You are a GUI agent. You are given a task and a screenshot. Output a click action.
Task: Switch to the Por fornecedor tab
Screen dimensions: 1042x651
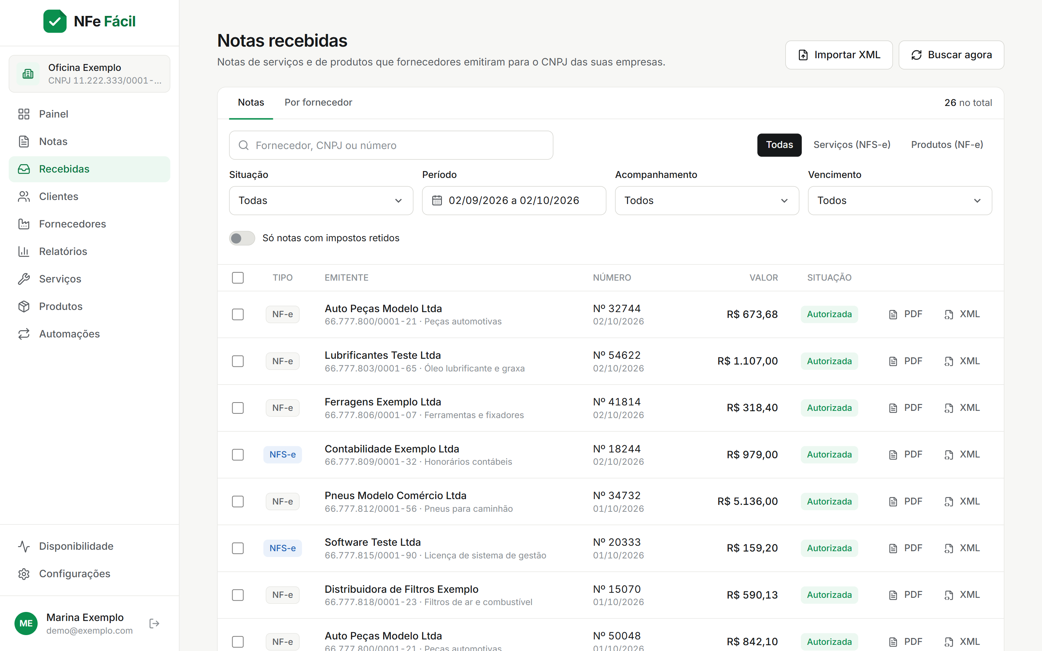pos(318,102)
